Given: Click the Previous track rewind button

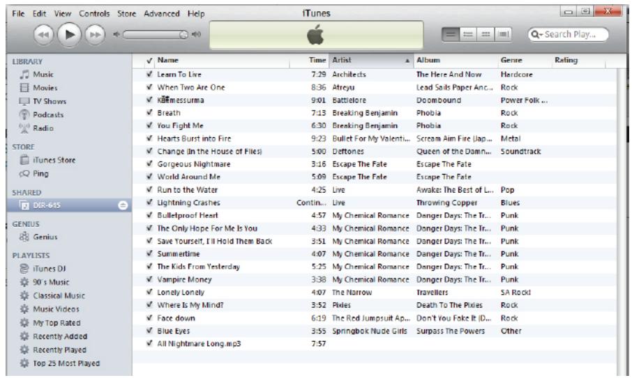Looking at the screenshot, I should [x=43, y=35].
